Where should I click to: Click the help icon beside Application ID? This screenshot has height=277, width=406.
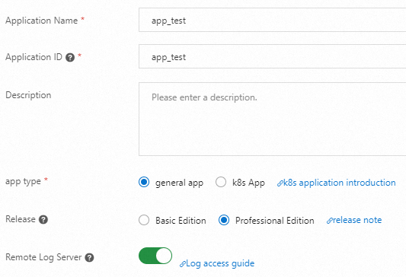pos(70,57)
